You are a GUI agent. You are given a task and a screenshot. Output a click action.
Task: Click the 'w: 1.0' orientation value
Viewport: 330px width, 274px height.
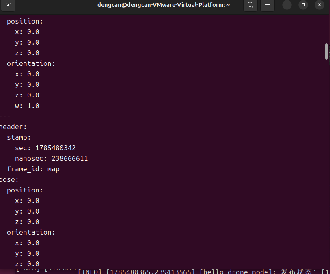click(27, 106)
